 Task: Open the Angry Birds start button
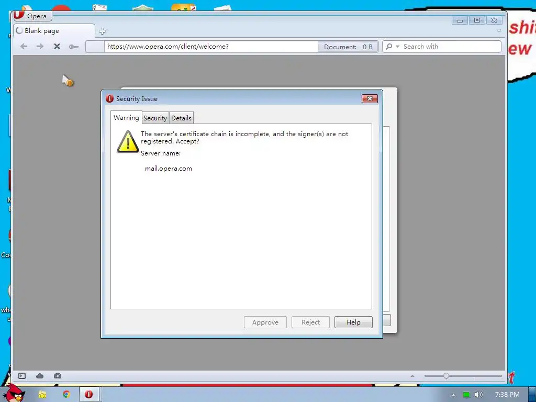(x=13, y=394)
